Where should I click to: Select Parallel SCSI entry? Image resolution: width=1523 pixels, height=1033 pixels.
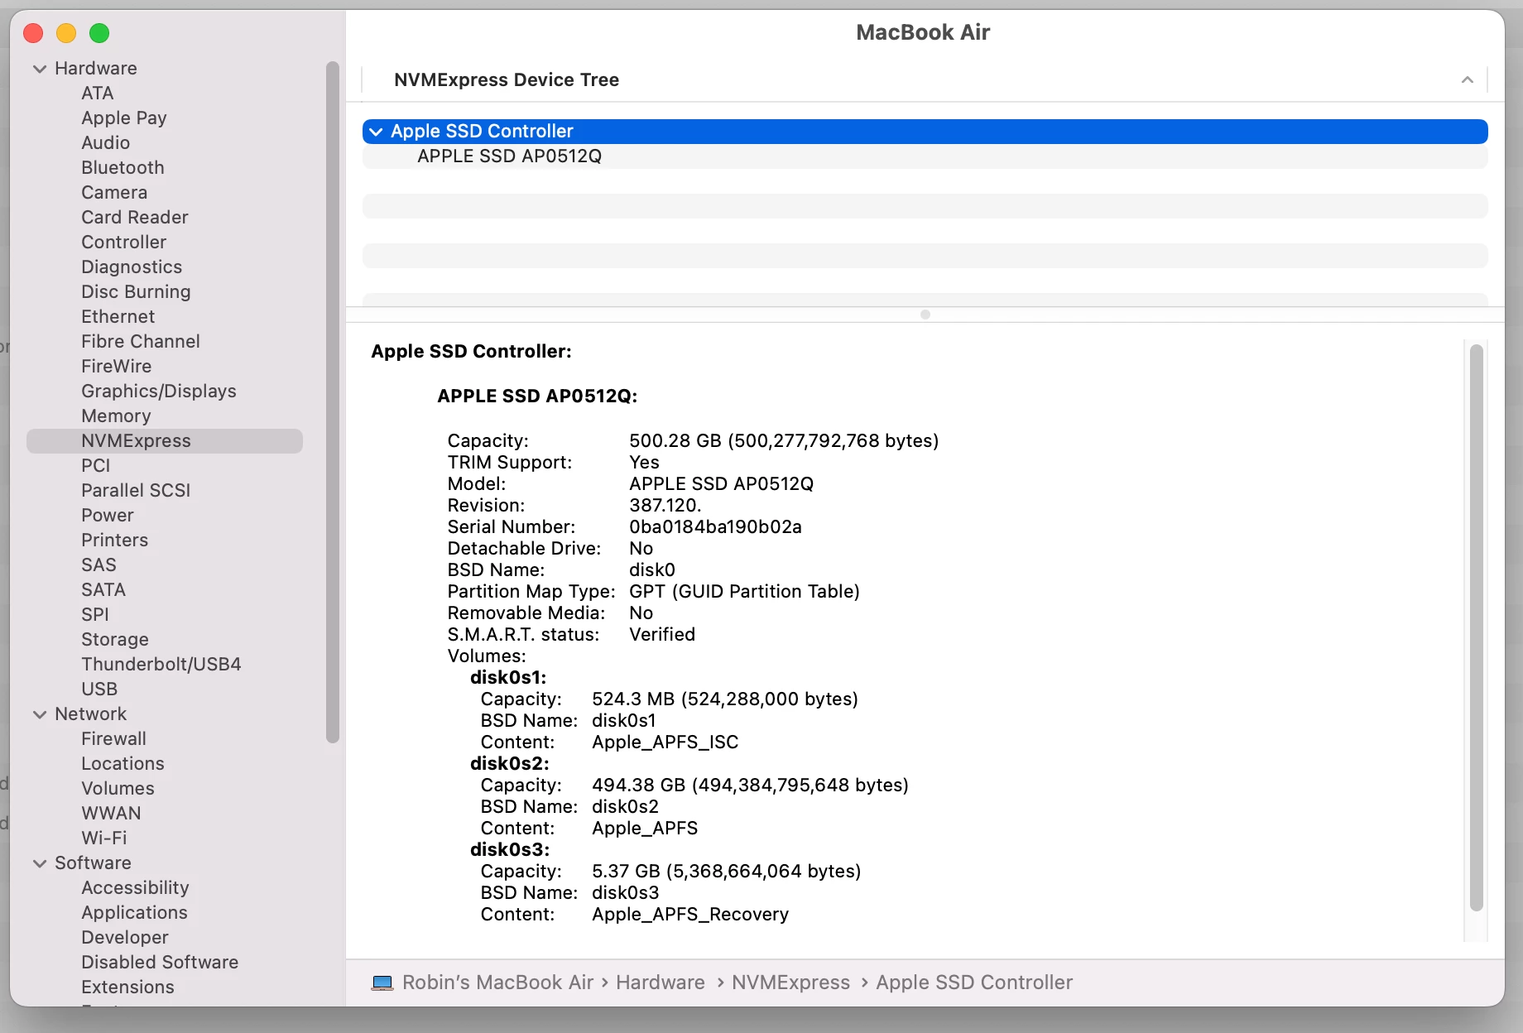pyautogui.click(x=136, y=491)
